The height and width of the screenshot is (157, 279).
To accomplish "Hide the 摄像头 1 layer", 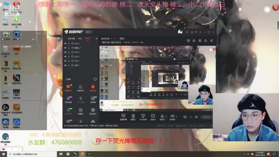I will pyautogui.click(x=65, y=48).
